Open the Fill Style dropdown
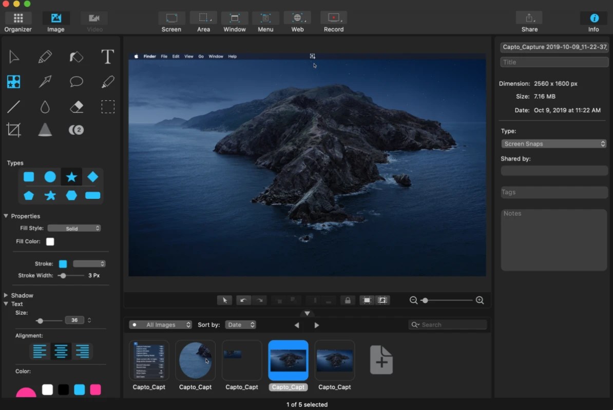This screenshot has width=613, height=410. pos(74,228)
